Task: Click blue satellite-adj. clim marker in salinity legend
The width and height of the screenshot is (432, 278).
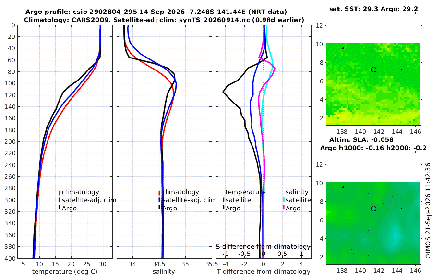Action: tap(159, 200)
